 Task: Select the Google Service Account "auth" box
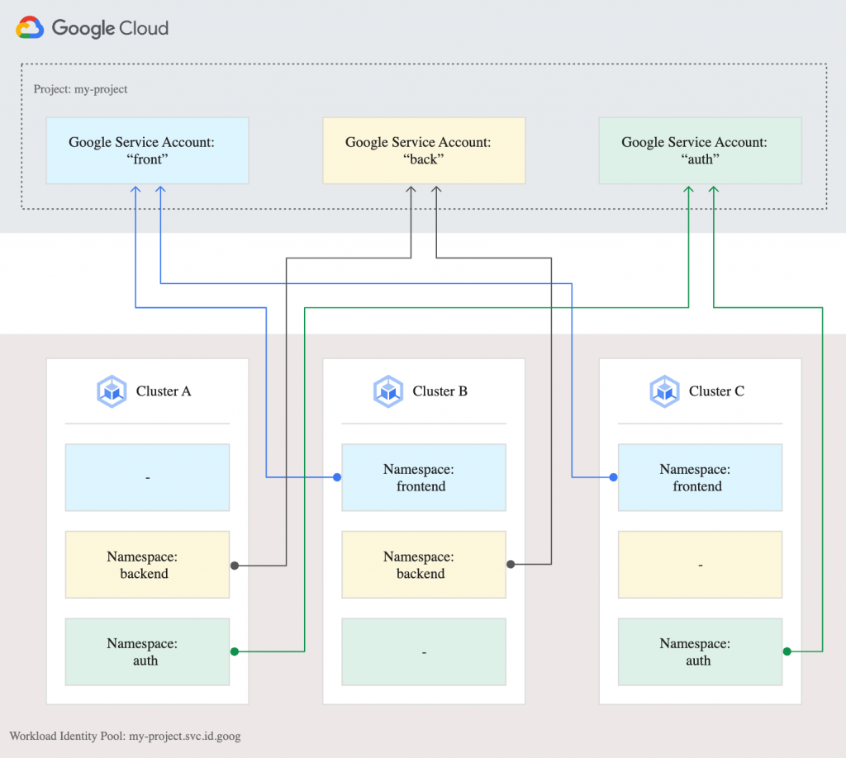click(x=701, y=150)
